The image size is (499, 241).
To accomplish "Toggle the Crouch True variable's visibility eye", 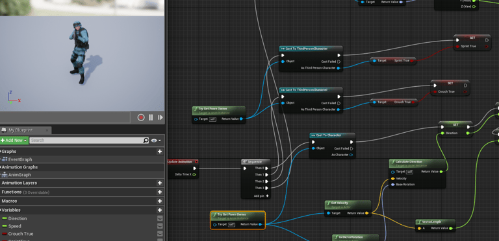I will click(160, 234).
